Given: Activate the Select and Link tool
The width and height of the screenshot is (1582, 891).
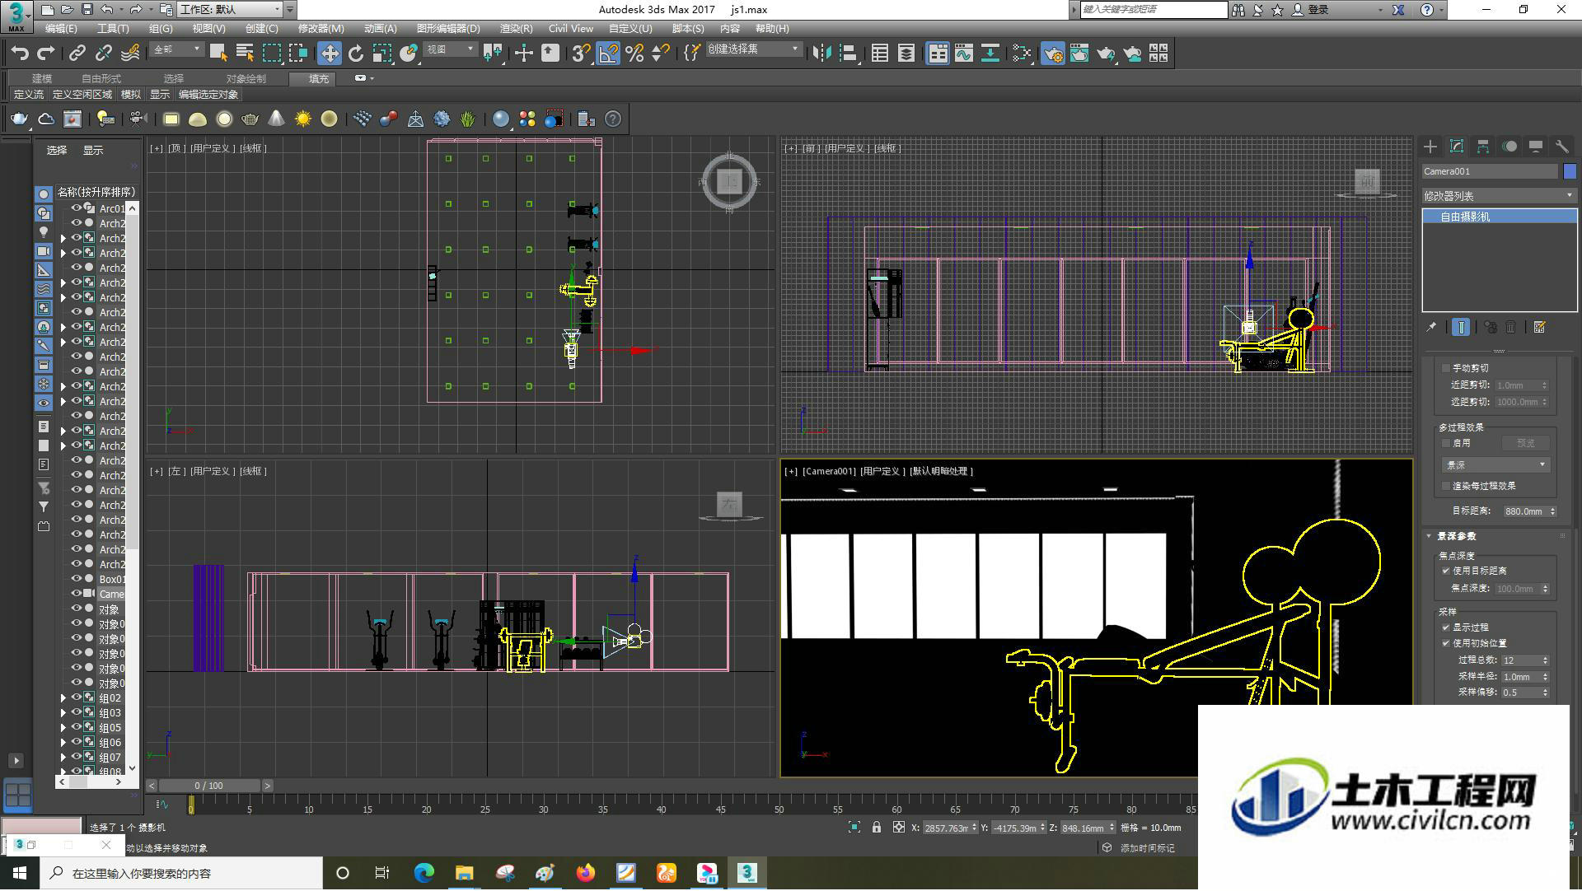Looking at the screenshot, I should click(x=77, y=54).
